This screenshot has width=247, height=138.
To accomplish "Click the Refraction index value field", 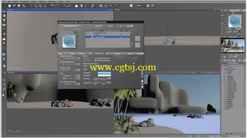I will [x=77, y=70].
